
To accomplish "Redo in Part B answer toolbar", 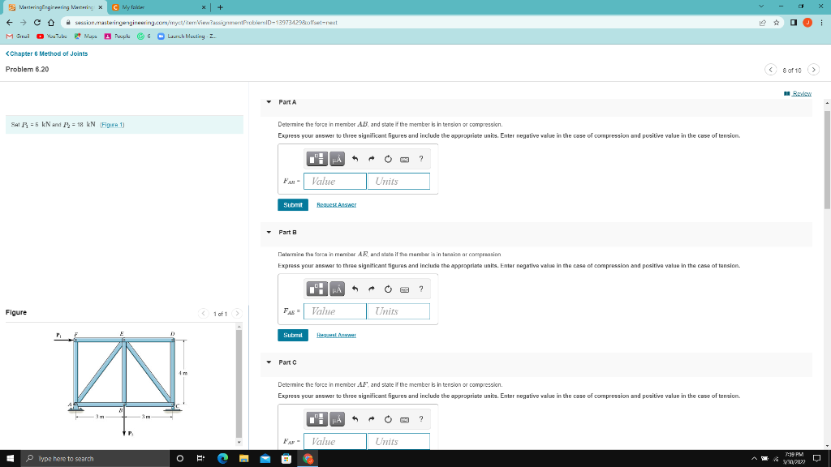I will coord(372,289).
